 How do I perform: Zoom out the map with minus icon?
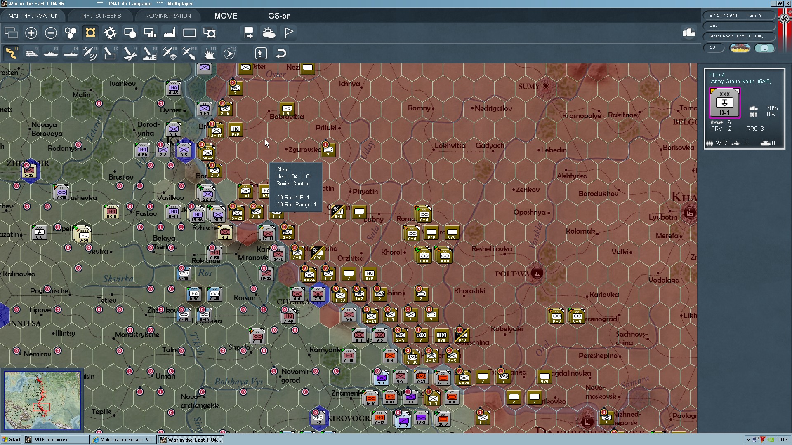pos(51,33)
